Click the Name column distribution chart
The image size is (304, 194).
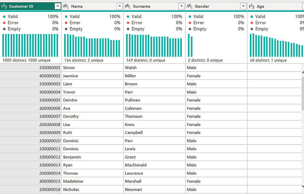[x=92, y=45]
